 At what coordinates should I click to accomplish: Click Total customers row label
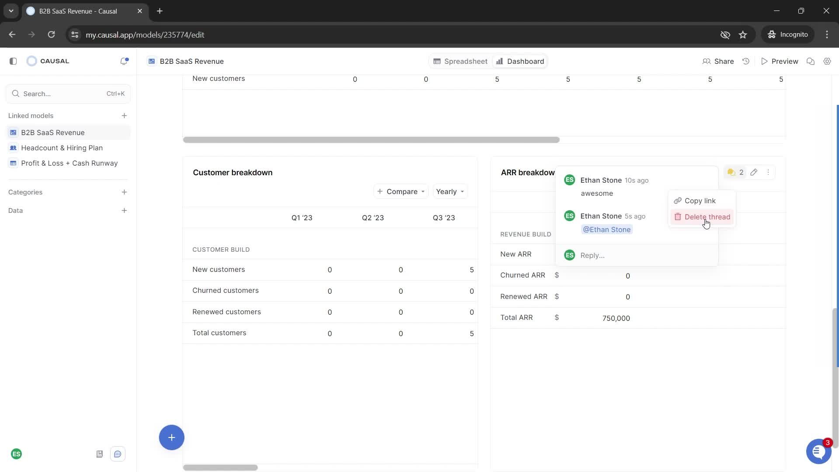(219, 333)
